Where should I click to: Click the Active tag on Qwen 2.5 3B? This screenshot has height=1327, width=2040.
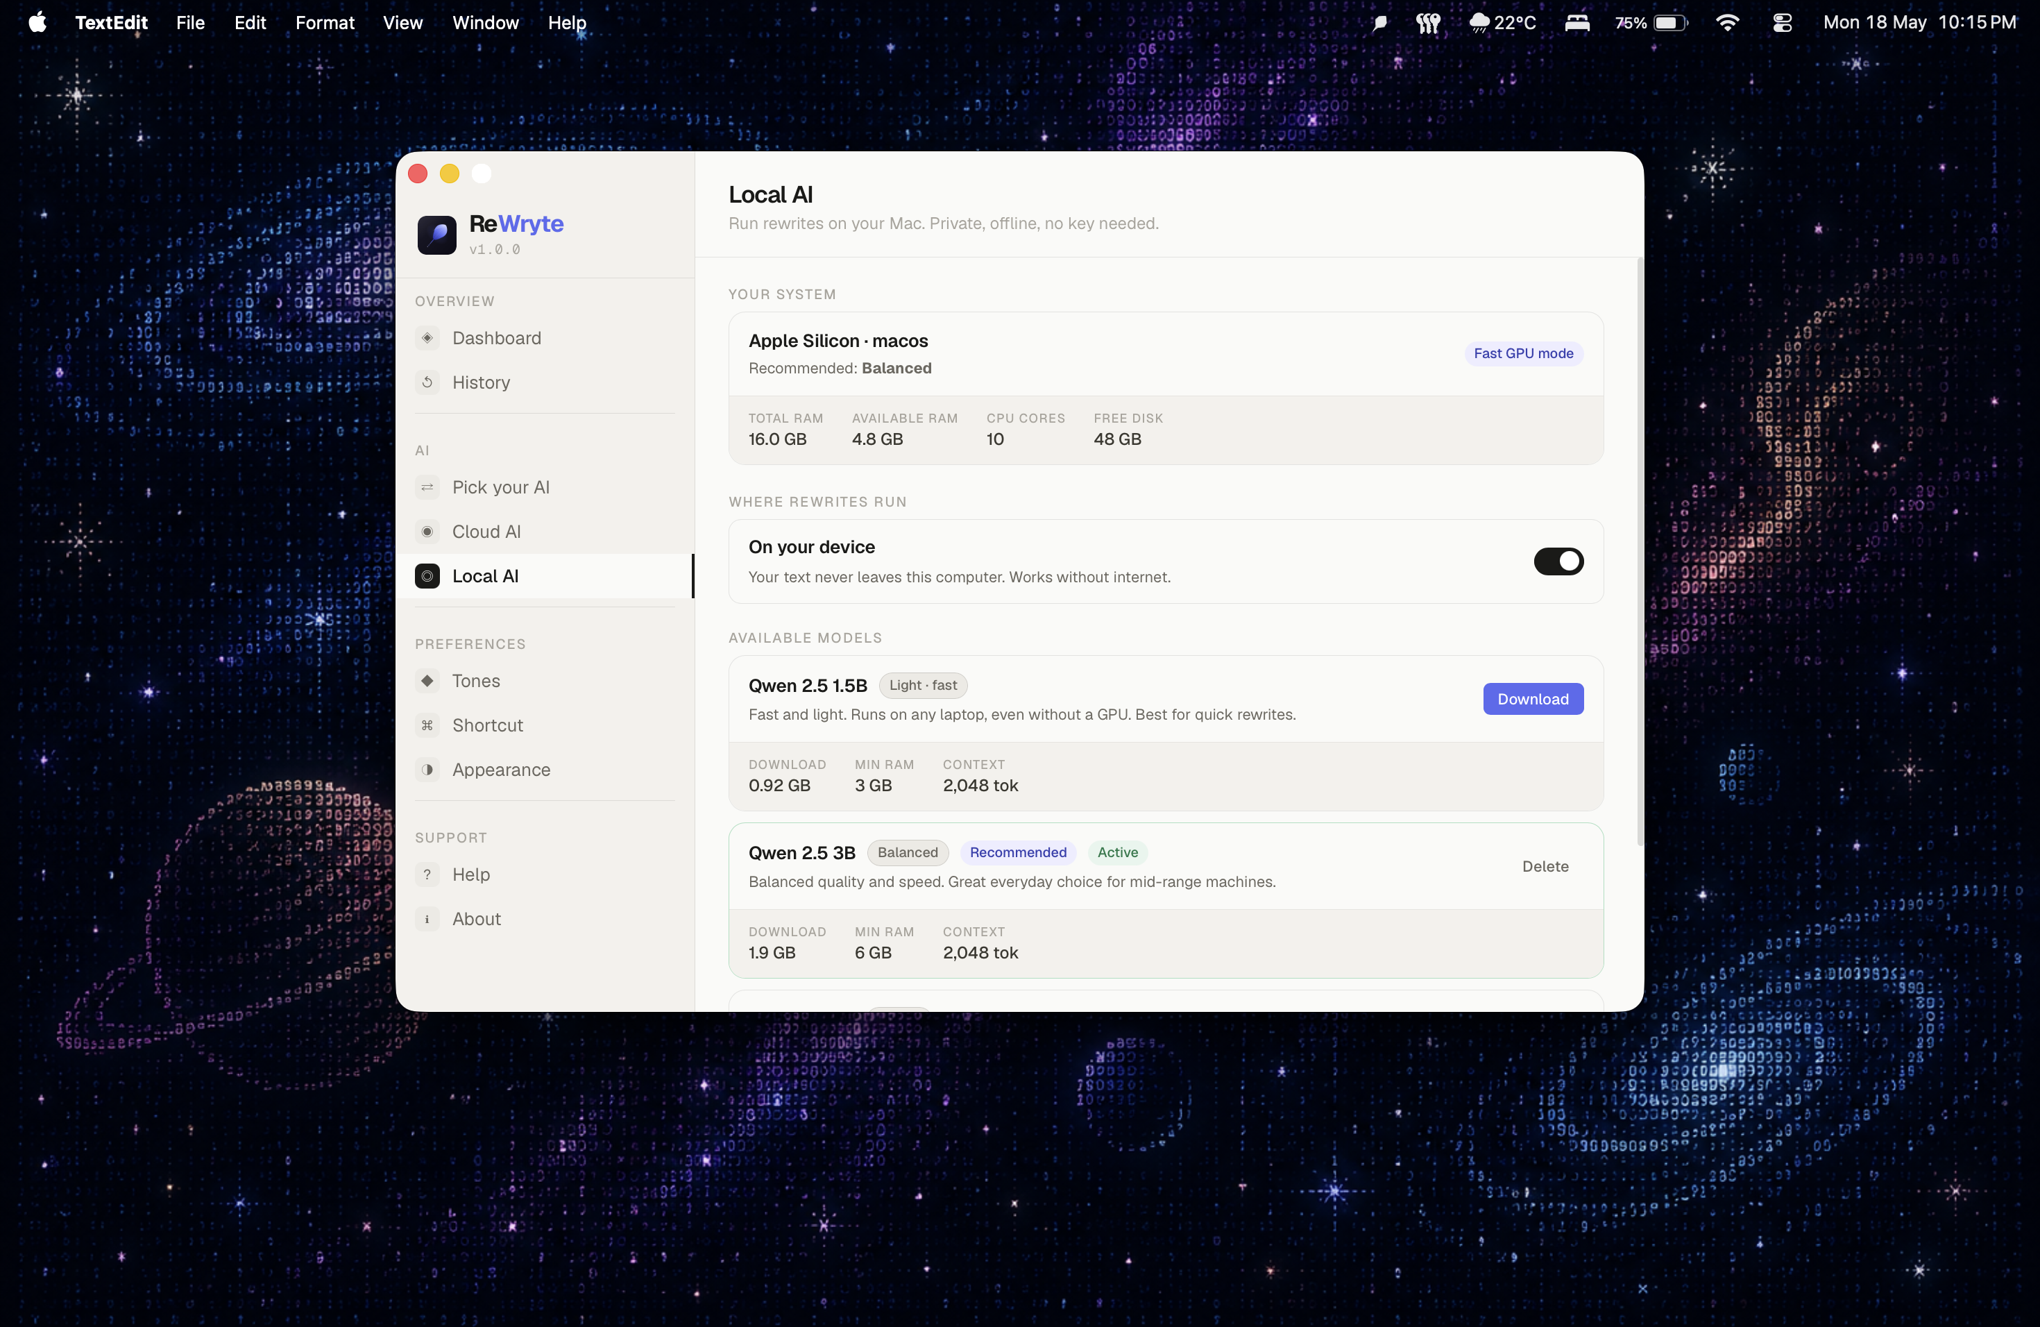tap(1117, 852)
